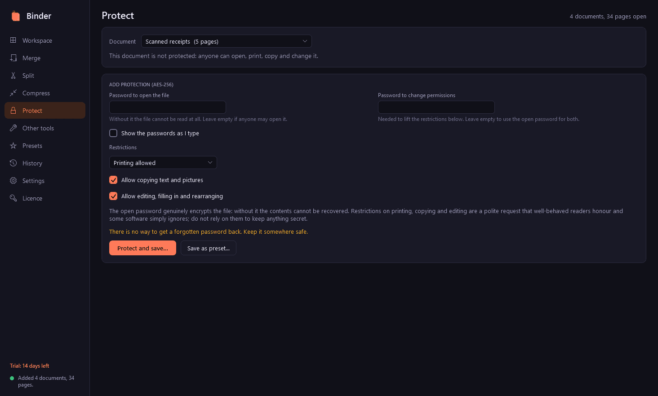Open Other tools via wrench icon
Image resolution: width=658 pixels, height=396 pixels.
click(x=13, y=128)
